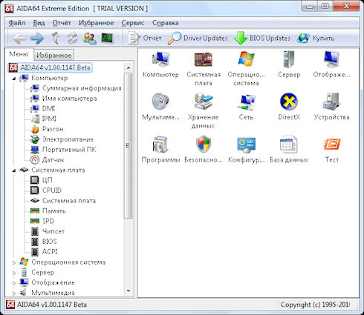This screenshot has height=315, width=364.
Task: Switch to the Избранное tab in left panel
Action: tap(53, 55)
